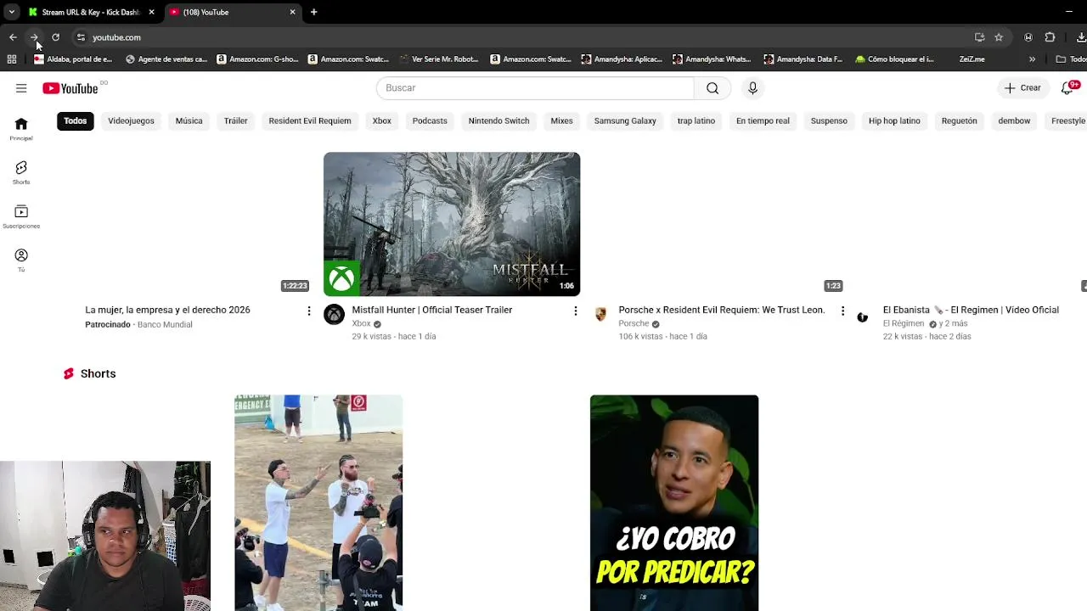
Task: Select the Tráiler filter chip
Action: coord(235,121)
